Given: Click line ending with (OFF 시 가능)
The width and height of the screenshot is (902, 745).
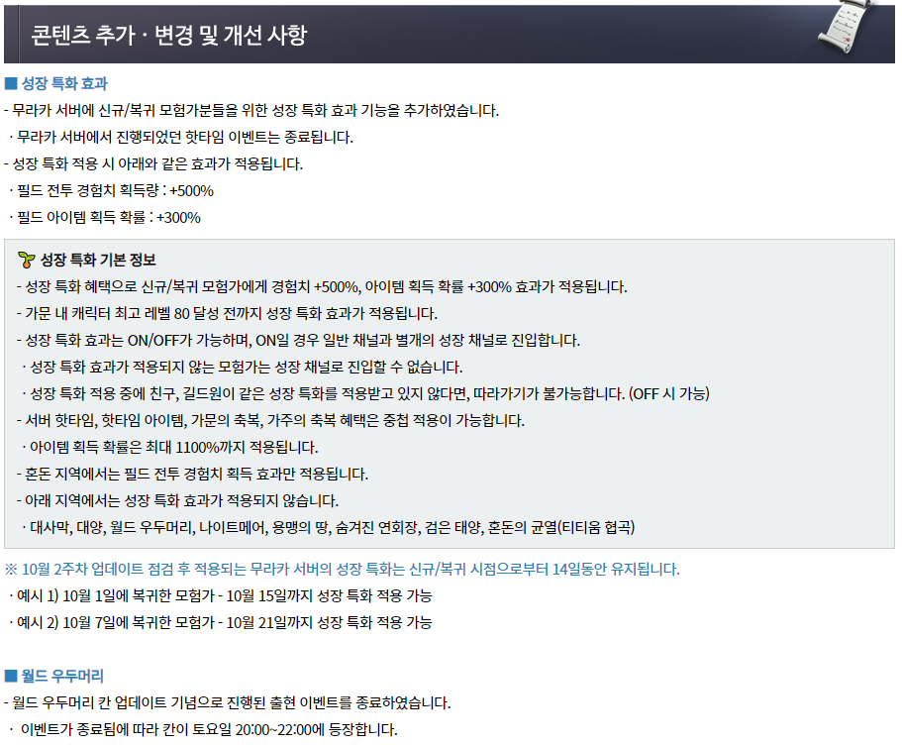Looking at the screenshot, I should point(366,394).
